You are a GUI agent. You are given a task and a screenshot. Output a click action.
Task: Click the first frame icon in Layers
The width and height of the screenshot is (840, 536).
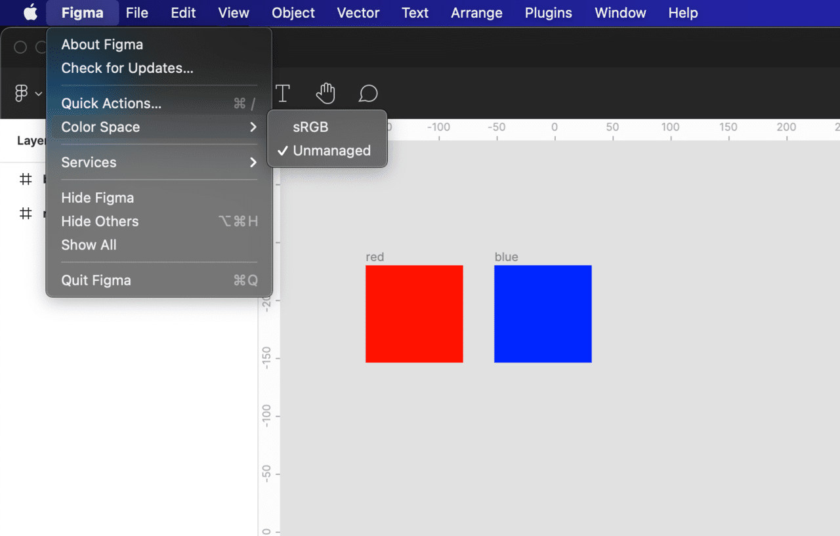point(26,179)
